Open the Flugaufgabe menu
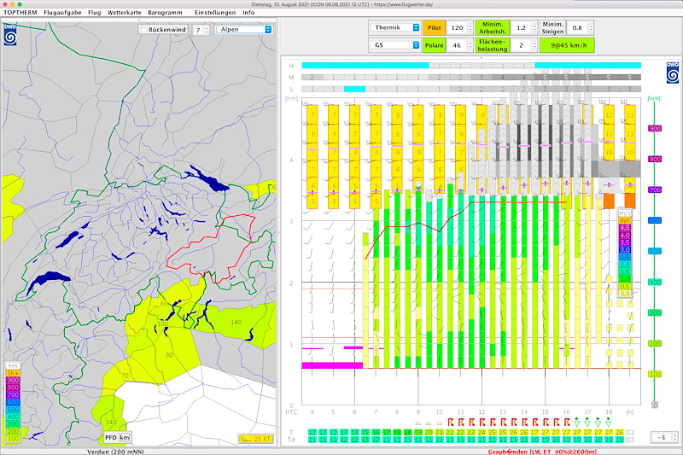The width and height of the screenshot is (683, 455). pos(62,13)
